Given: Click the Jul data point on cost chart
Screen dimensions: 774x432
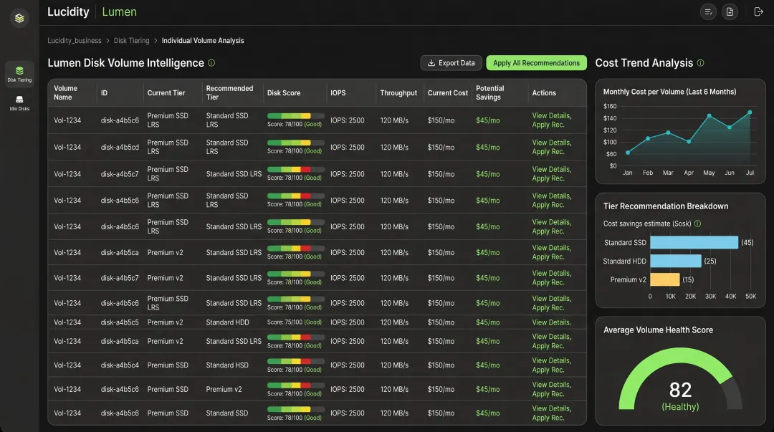Looking at the screenshot, I should (750, 112).
